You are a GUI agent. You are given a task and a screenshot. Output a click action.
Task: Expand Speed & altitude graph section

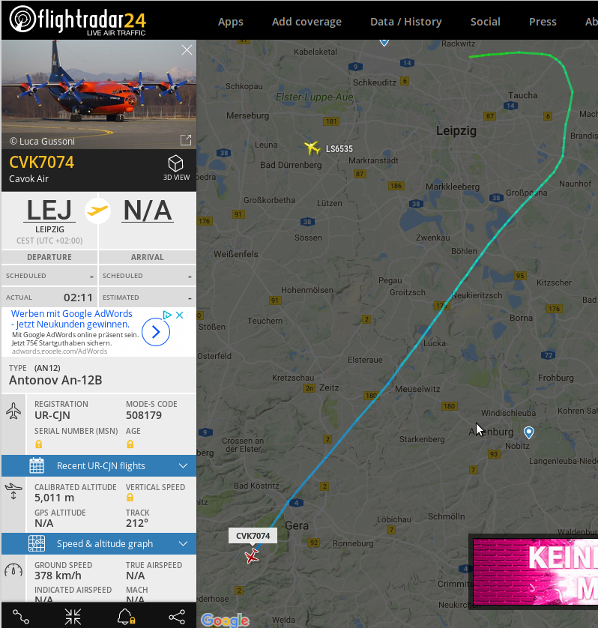pyautogui.click(x=99, y=543)
